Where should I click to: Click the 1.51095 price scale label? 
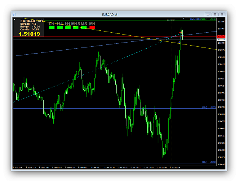point(221,22)
